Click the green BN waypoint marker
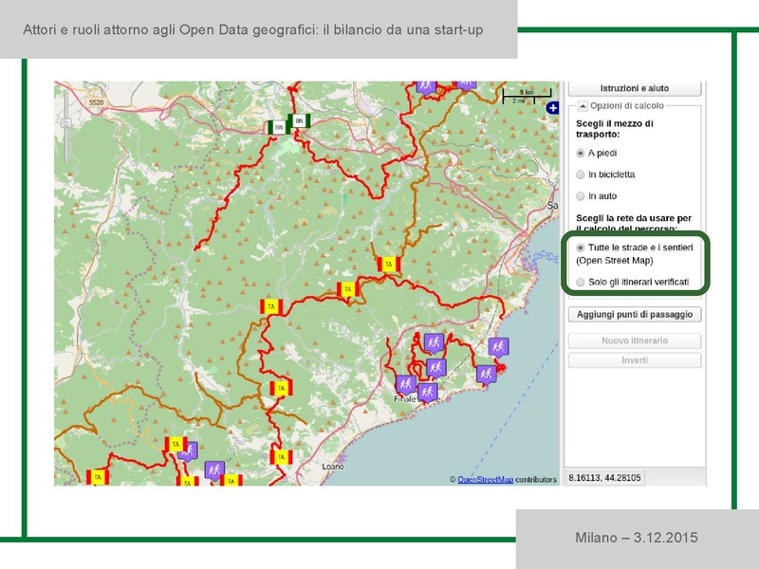The image size is (759, 569). pyautogui.click(x=279, y=126)
